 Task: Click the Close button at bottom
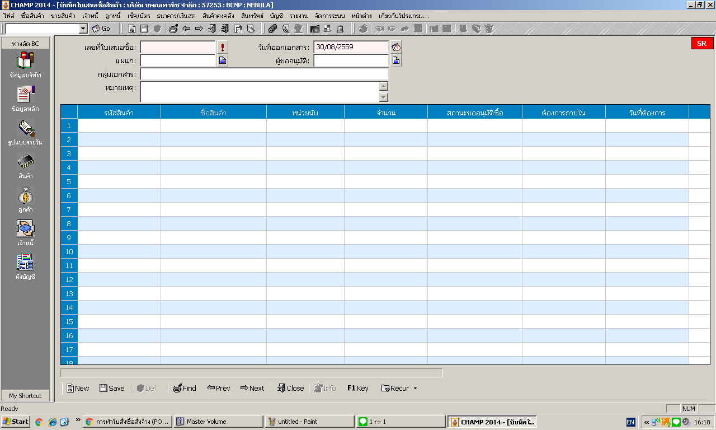[290, 388]
